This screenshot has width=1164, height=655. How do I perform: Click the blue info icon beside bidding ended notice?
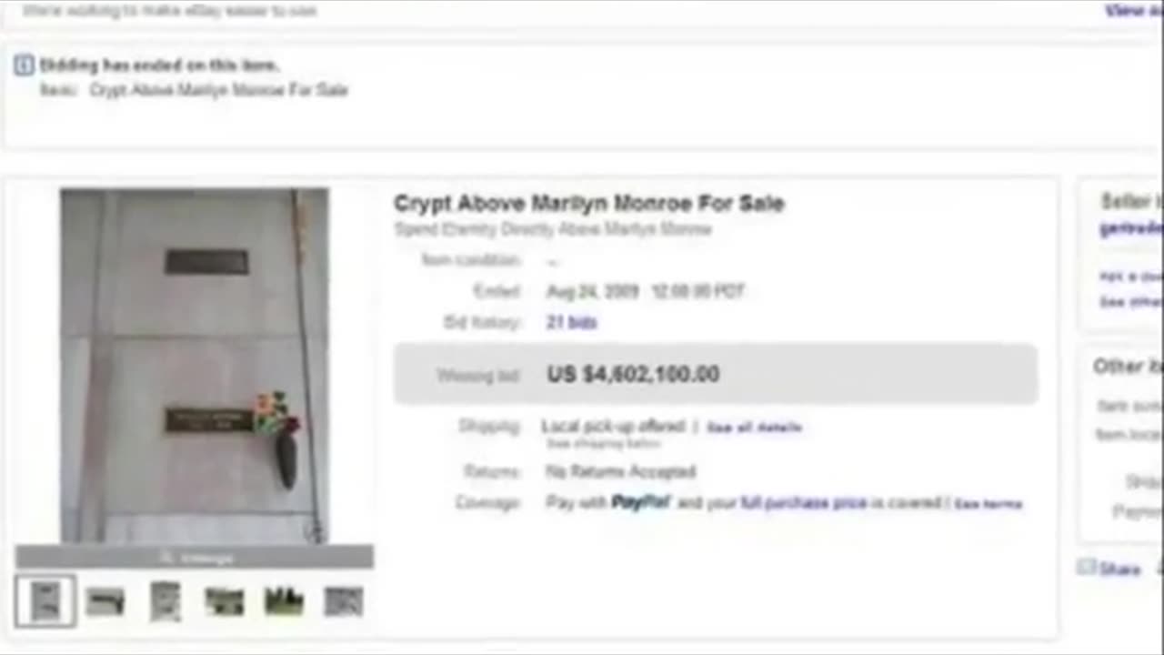click(x=25, y=65)
